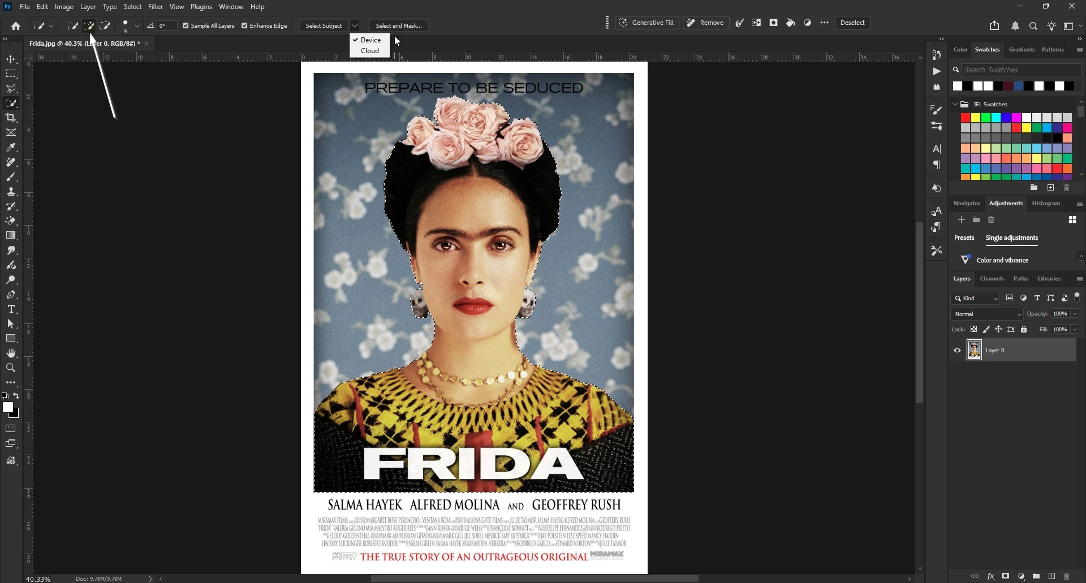The image size is (1086, 583).
Task: Select the Crop tool
Action: (x=11, y=118)
